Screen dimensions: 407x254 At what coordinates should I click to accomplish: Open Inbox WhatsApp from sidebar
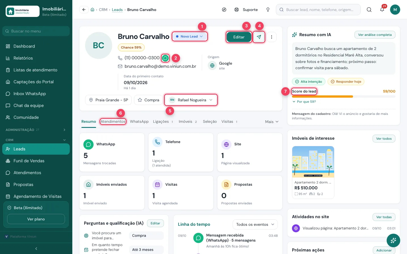tap(36, 94)
